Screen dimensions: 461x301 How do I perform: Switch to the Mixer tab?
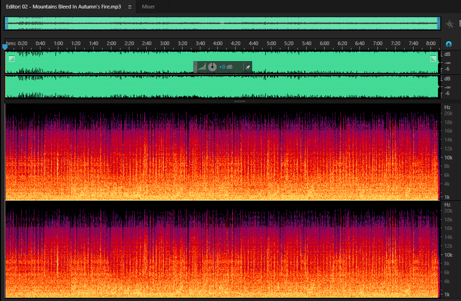click(148, 7)
